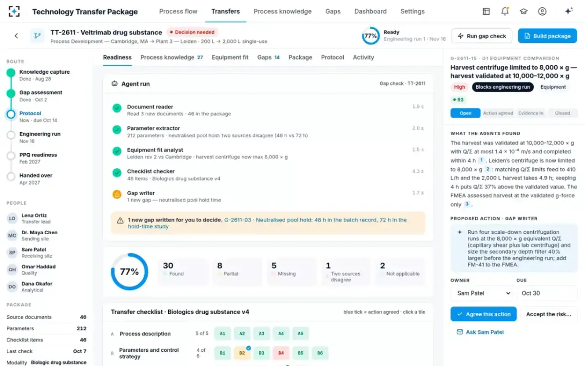Switch to the Activity tab
585x366 pixels.
pyautogui.click(x=363, y=57)
